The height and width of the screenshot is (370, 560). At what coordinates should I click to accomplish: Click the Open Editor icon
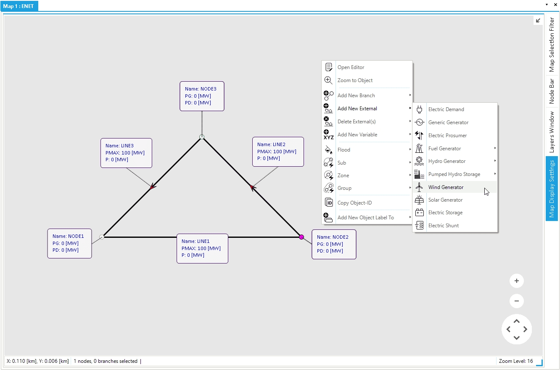pos(329,67)
